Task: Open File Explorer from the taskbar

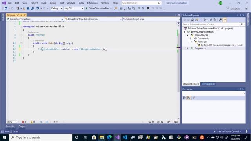Action: pos(102,137)
